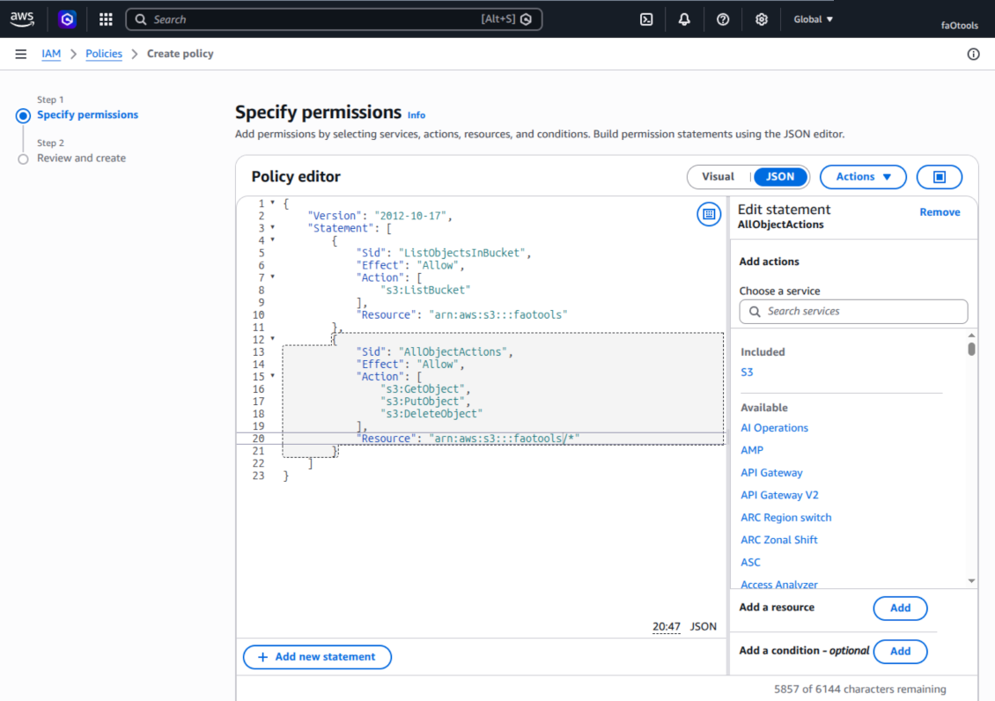This screenshot has height=701, width=995.
Task: Open the Info link beside Specify permissions
Action: click(416, 115)
